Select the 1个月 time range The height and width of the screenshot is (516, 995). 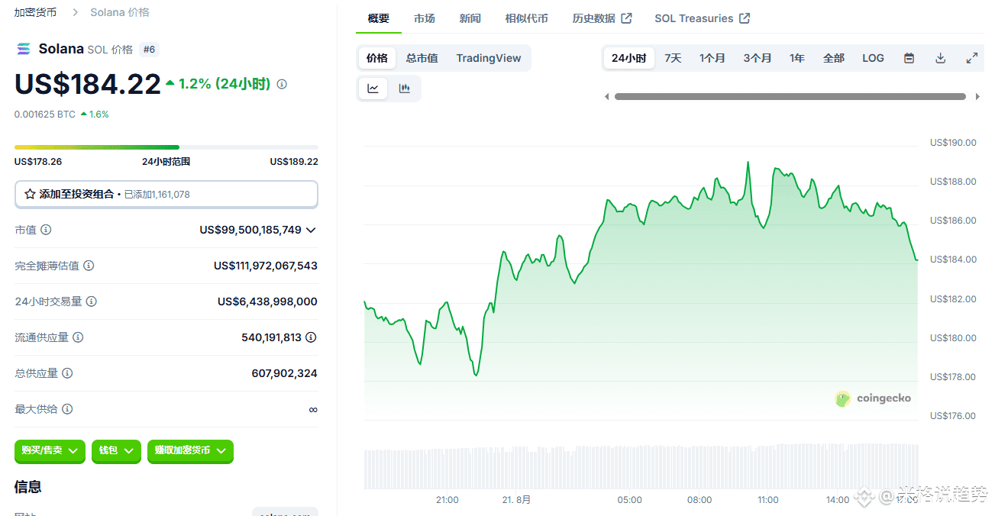pos(712,58)
